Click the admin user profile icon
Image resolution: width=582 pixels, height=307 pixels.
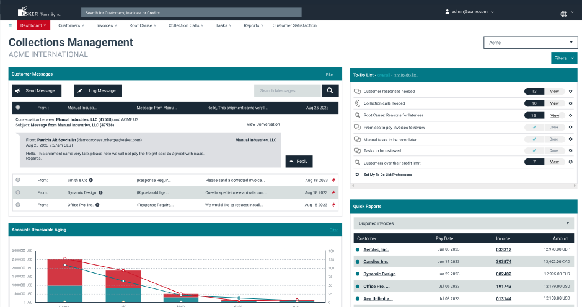coord(448,12)
